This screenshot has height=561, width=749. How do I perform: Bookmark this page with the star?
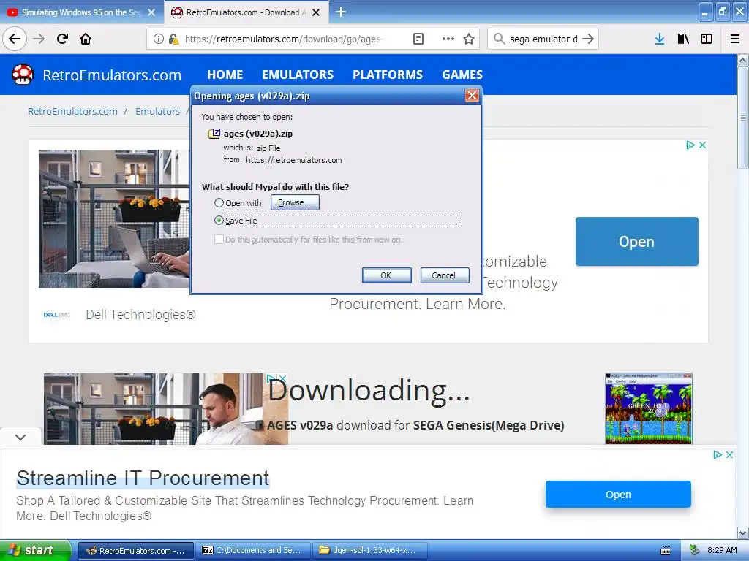click(469, 39)
